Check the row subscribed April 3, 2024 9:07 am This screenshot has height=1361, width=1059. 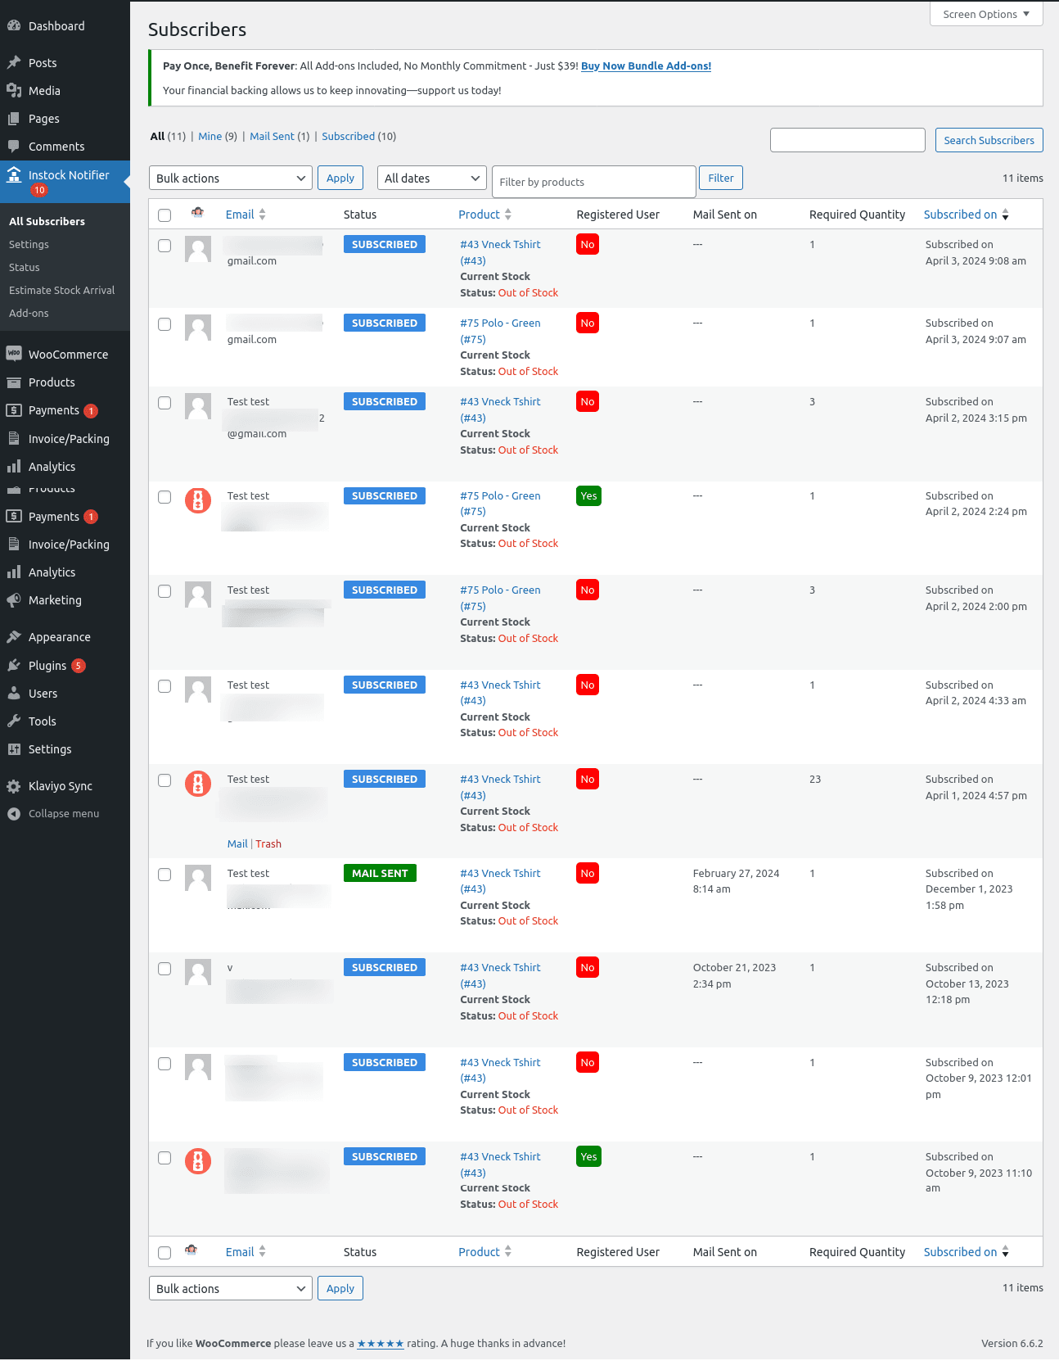164,324
